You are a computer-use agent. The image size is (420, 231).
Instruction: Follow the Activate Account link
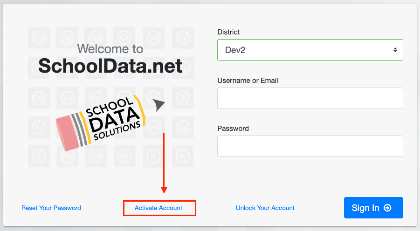pos(158,208)
